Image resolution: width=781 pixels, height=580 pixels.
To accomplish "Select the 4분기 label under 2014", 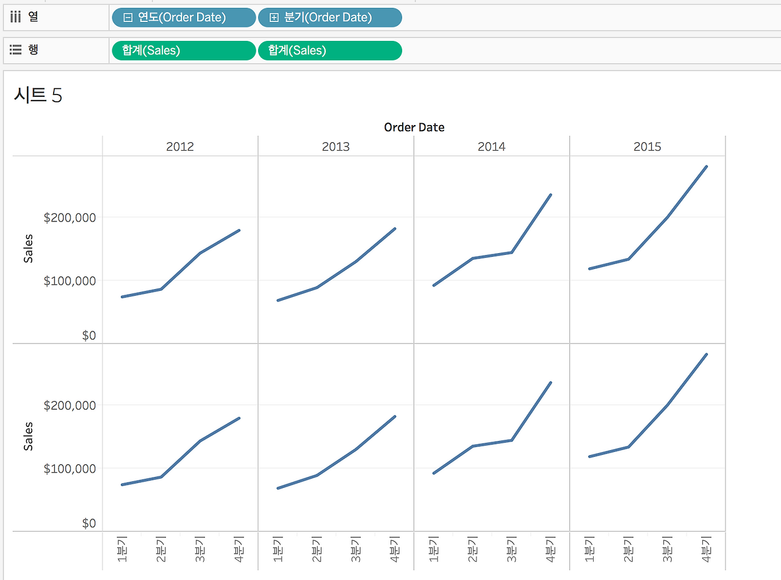I will tap(550, 549).
